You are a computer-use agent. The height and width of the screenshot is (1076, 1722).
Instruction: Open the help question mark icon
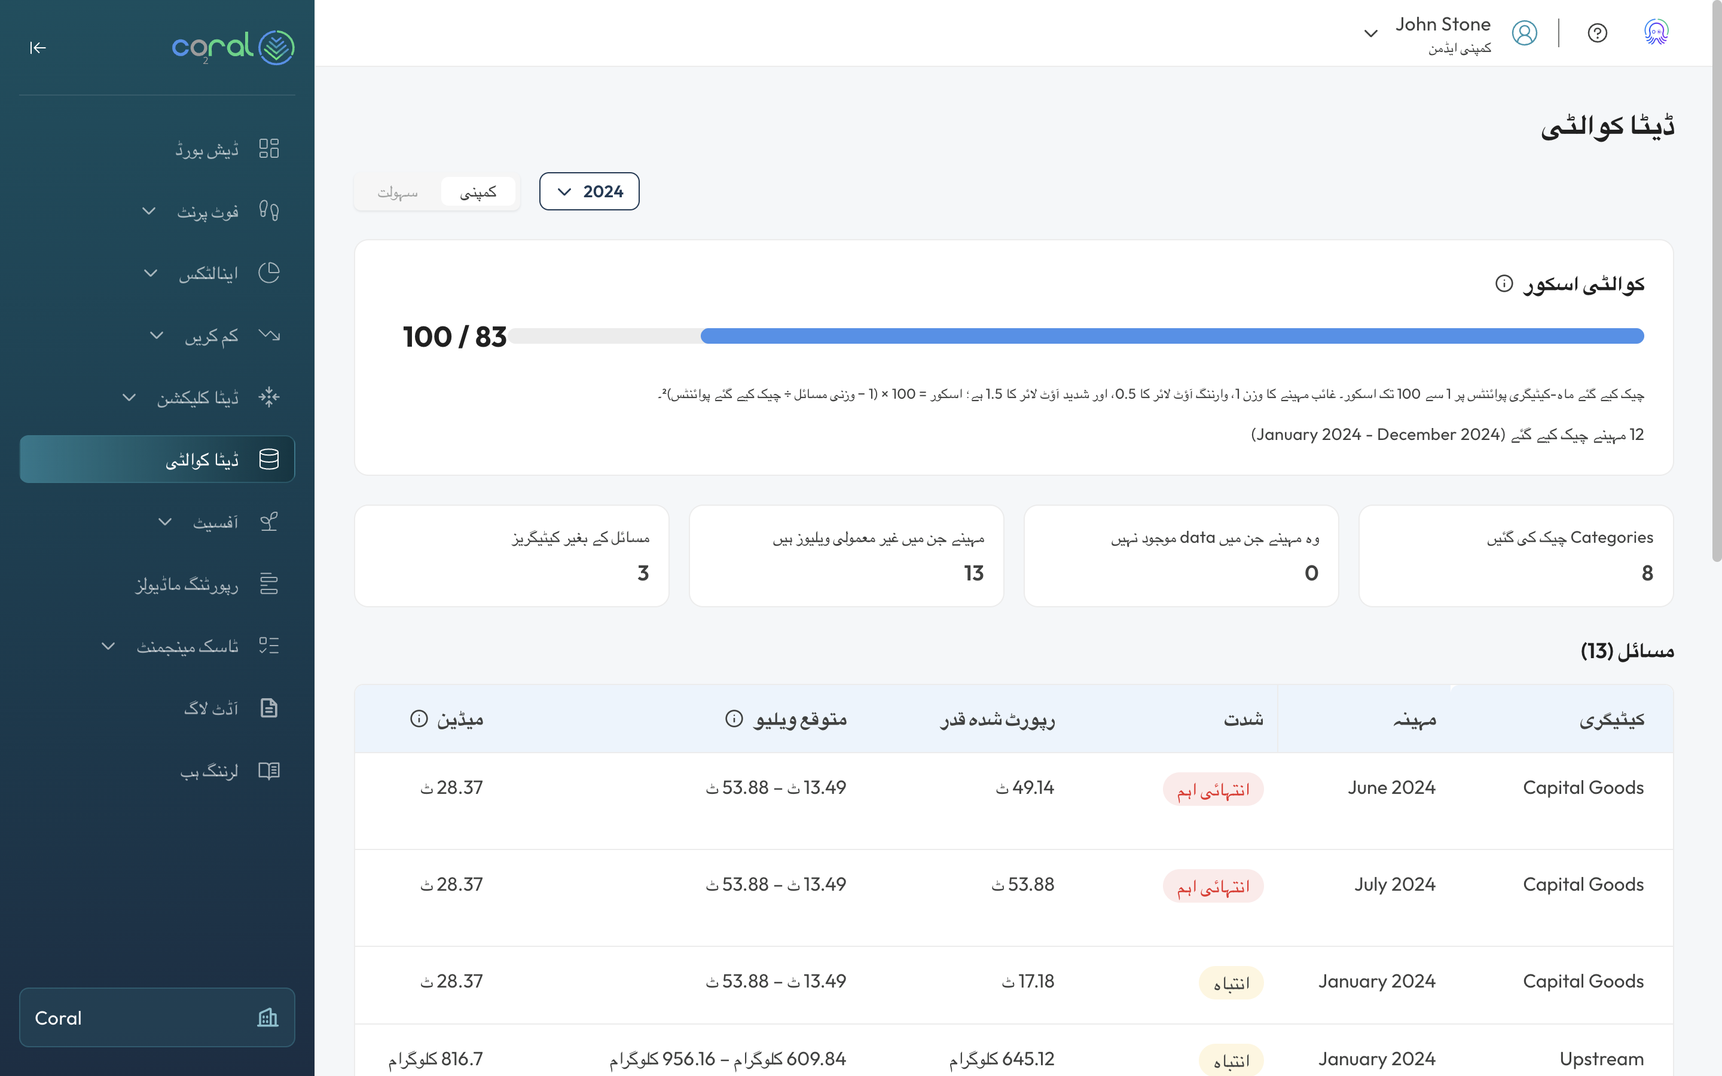(1598, 33)
